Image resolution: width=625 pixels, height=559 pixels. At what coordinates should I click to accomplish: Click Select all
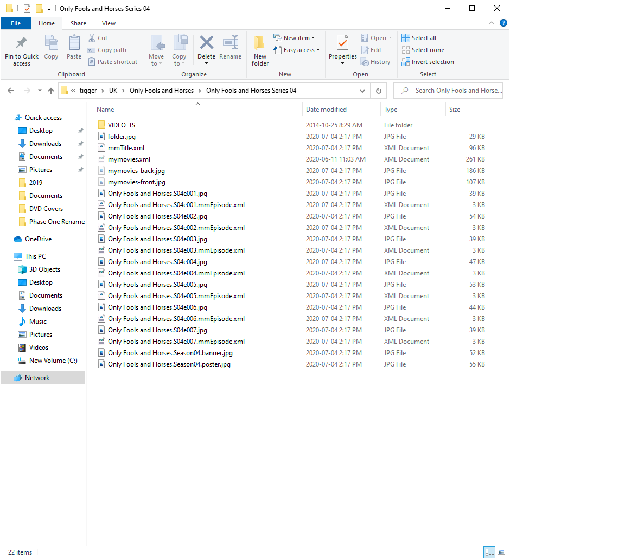click(x=419, y=38)
